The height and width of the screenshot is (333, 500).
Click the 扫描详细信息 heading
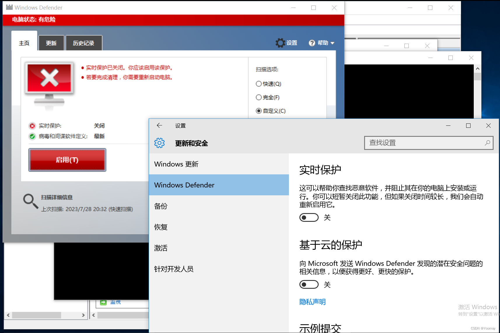coord(57,197)
